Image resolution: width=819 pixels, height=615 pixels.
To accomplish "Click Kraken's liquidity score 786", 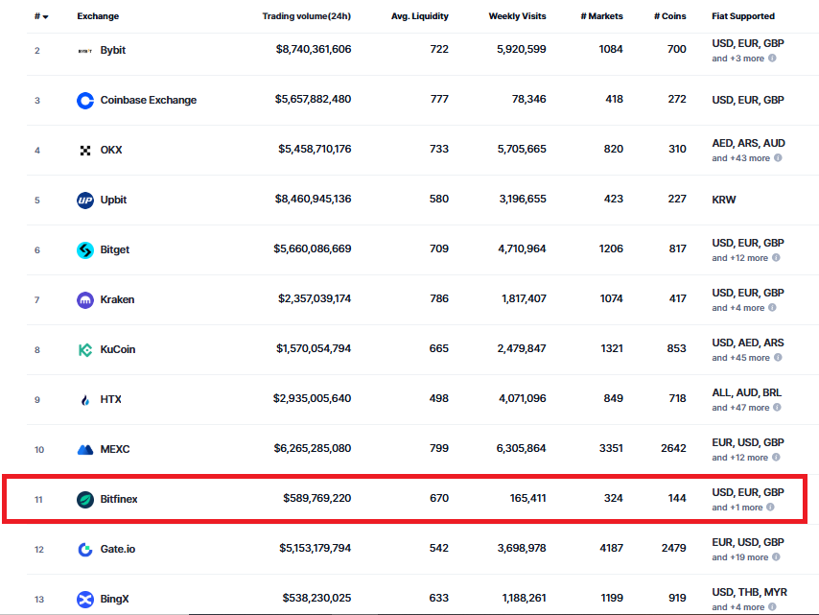I will pos(439,298).
